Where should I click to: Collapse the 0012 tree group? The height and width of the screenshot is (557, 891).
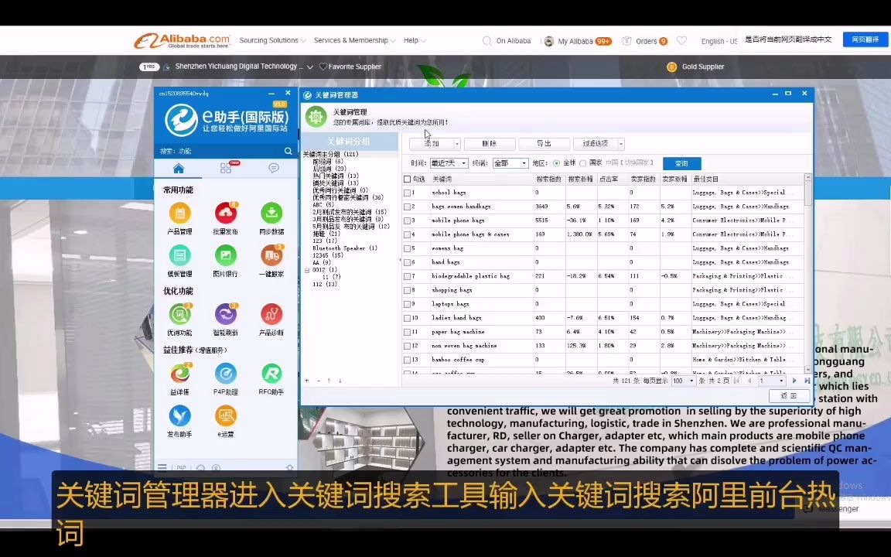coord(307,271)
